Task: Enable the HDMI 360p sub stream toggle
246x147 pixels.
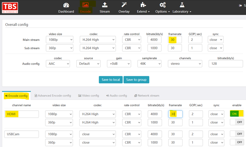Action: [237, 122]
